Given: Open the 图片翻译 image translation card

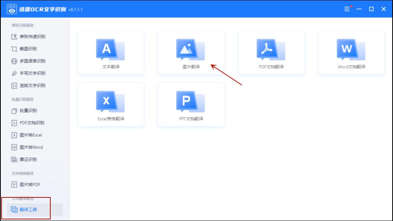Looking at the screenshot, I should coord(191,53).
